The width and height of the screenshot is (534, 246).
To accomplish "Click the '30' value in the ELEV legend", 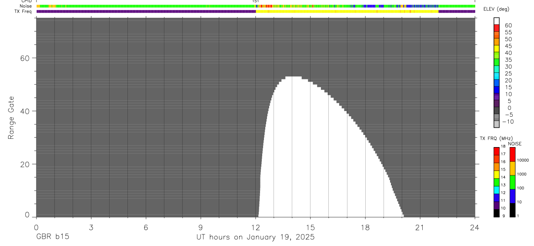I will pos(508,66).
